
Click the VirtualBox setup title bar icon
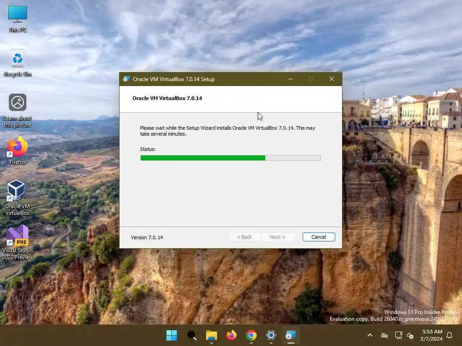click(x=126, y=79)
